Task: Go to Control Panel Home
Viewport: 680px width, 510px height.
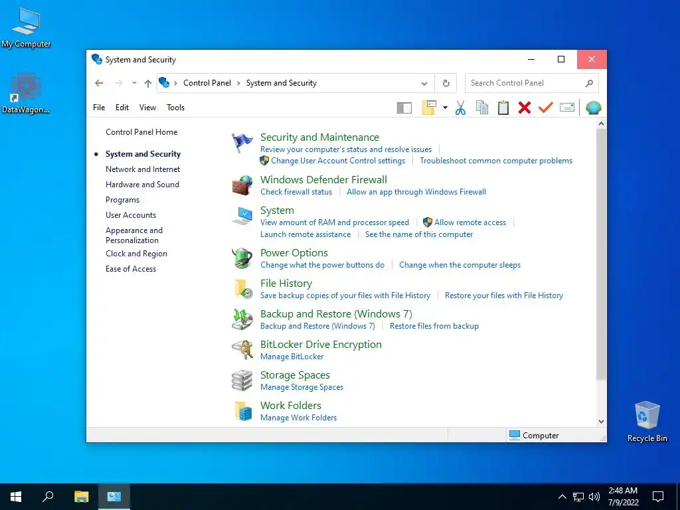Action: point(141,132)
